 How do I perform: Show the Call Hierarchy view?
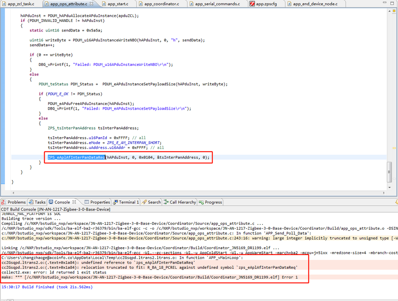(180, 202)
